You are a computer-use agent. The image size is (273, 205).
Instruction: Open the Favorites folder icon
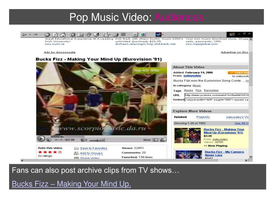pyautogui.click(x=81, y=35)
